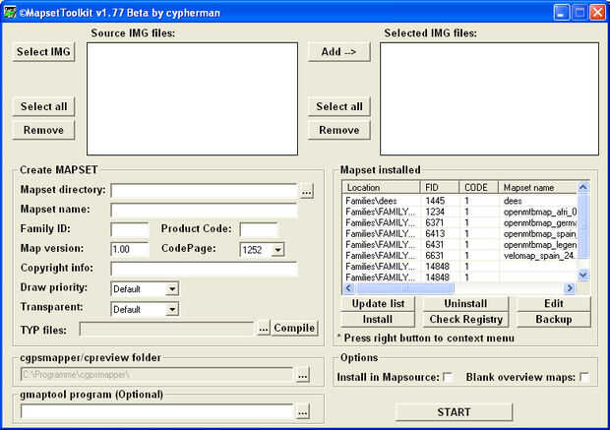
Task: Sort by FID column header
Action: pos(440,188)
